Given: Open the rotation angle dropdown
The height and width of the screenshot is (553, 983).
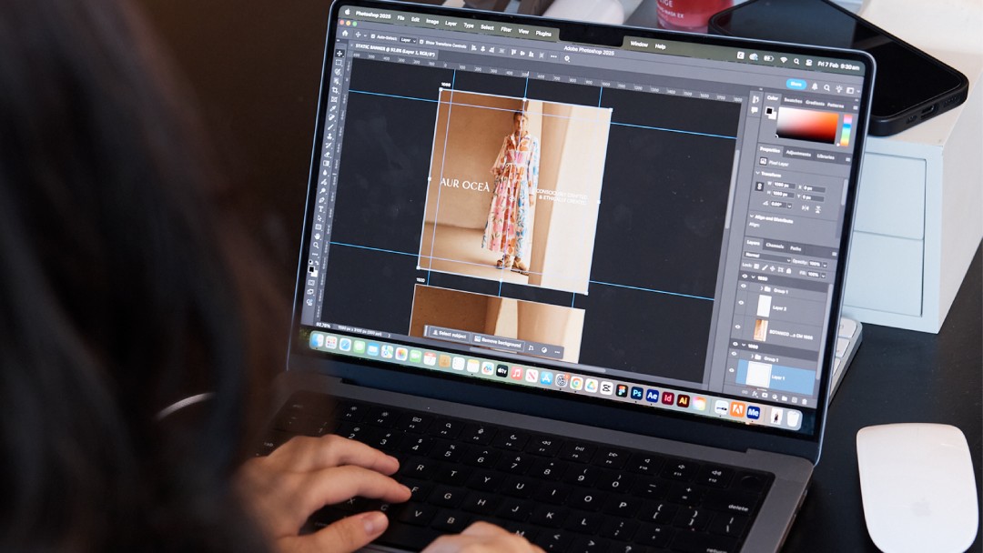Looking at the screenshot, I should coord(789,206).
